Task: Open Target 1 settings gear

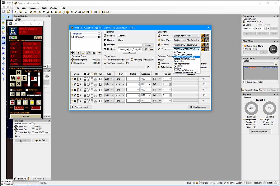Action: pos(99,37)
